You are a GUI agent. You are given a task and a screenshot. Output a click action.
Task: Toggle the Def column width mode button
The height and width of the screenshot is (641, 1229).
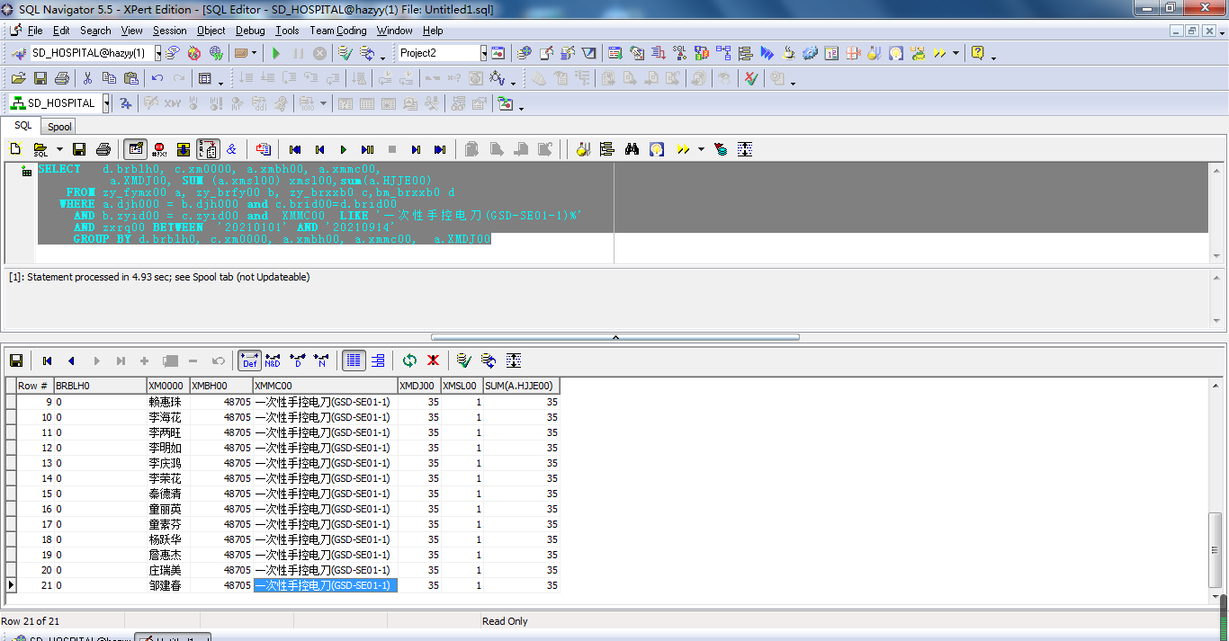pyautogui.click(x=249, y=361)
